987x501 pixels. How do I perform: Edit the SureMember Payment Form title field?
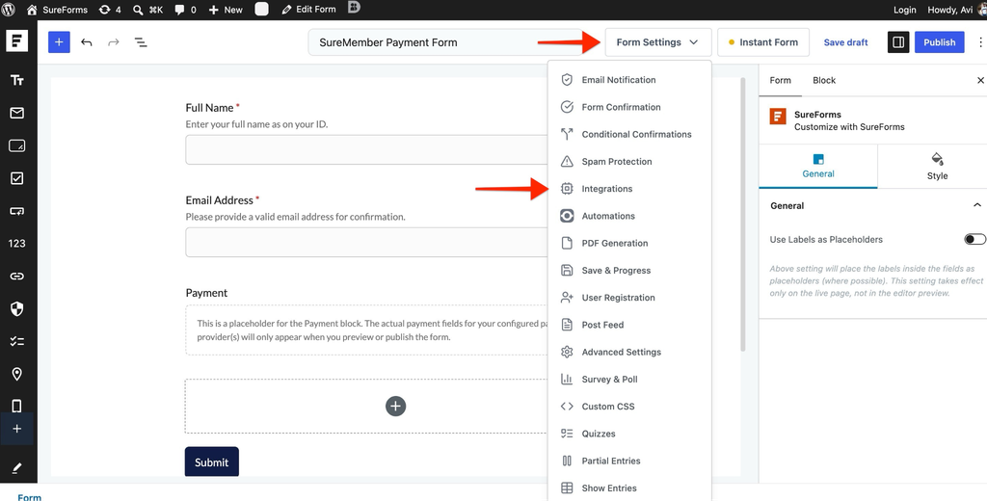pyautogui.click(x=445, y=42)
